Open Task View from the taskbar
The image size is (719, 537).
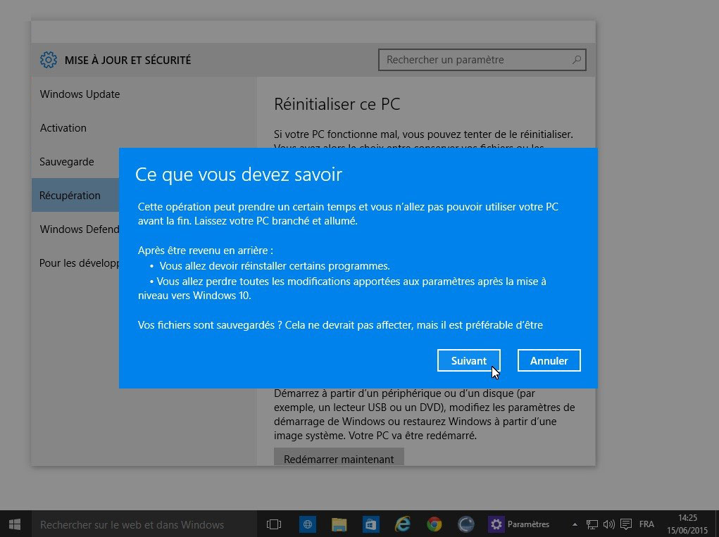click(x=274, y=524)
